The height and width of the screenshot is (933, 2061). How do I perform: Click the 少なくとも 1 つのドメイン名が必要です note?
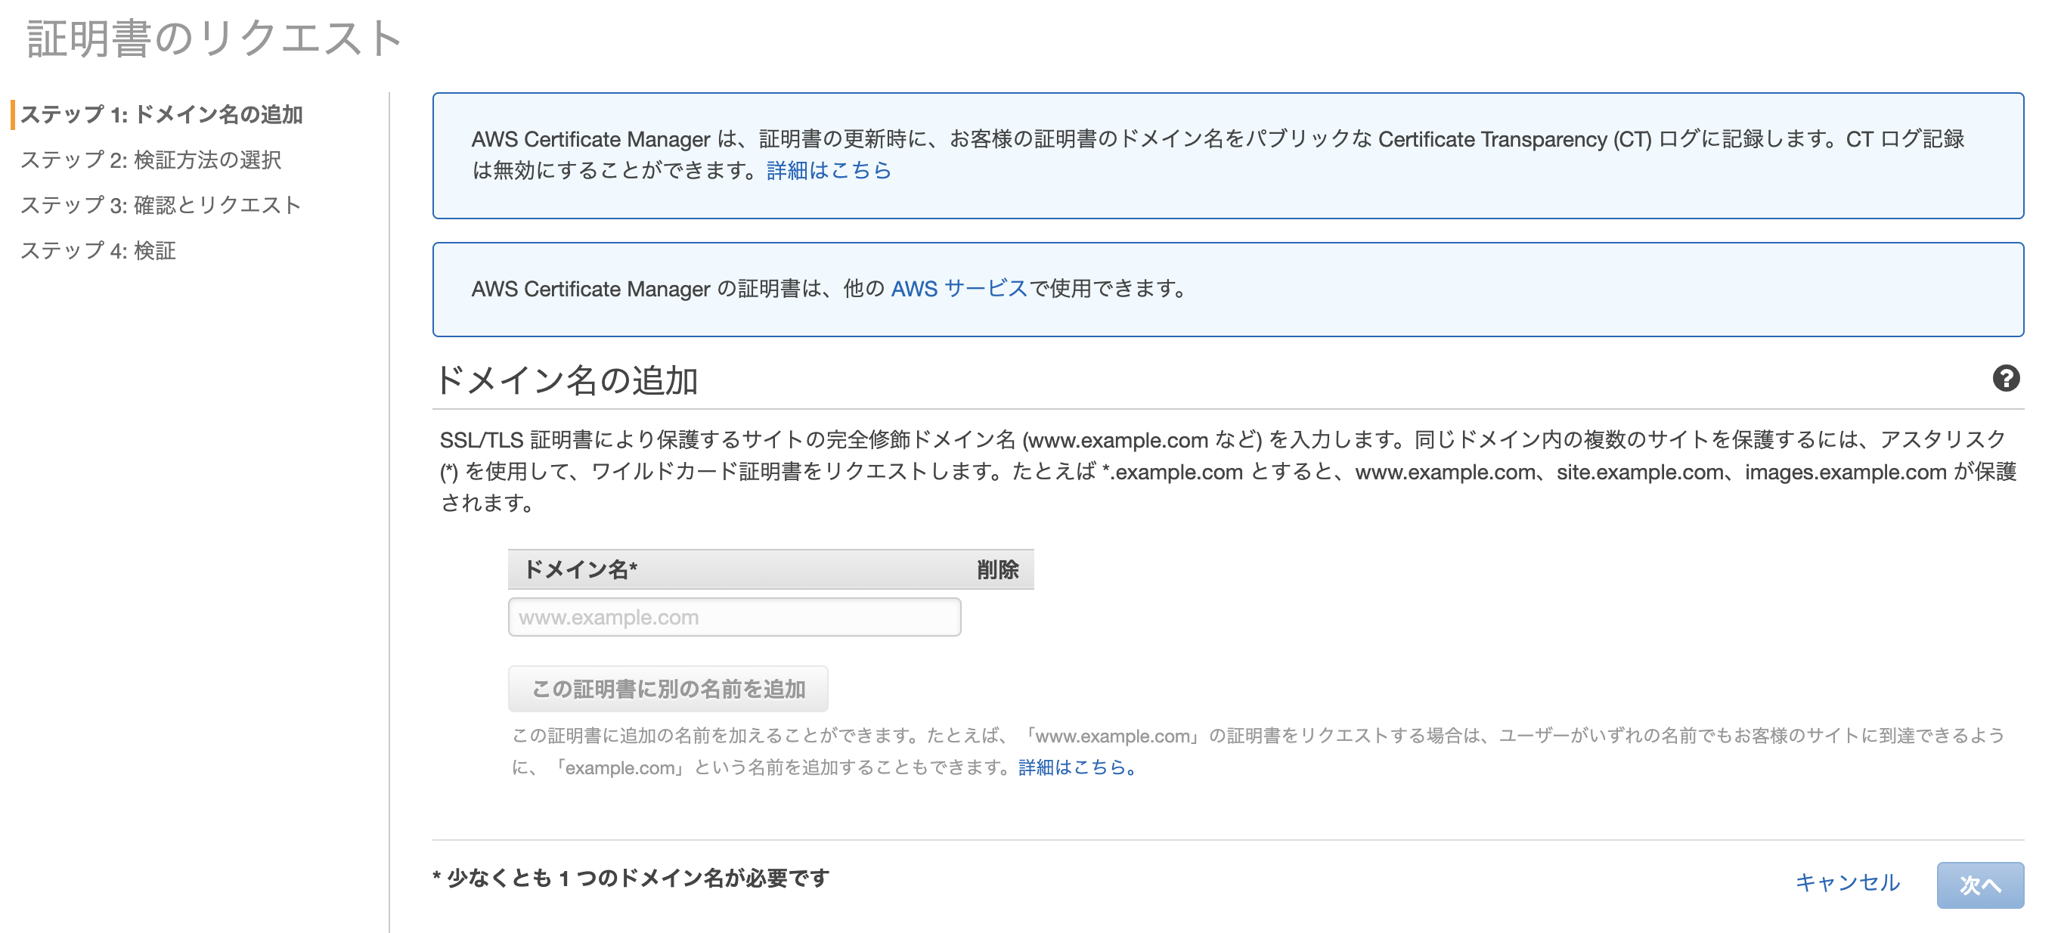click(631, 878)
